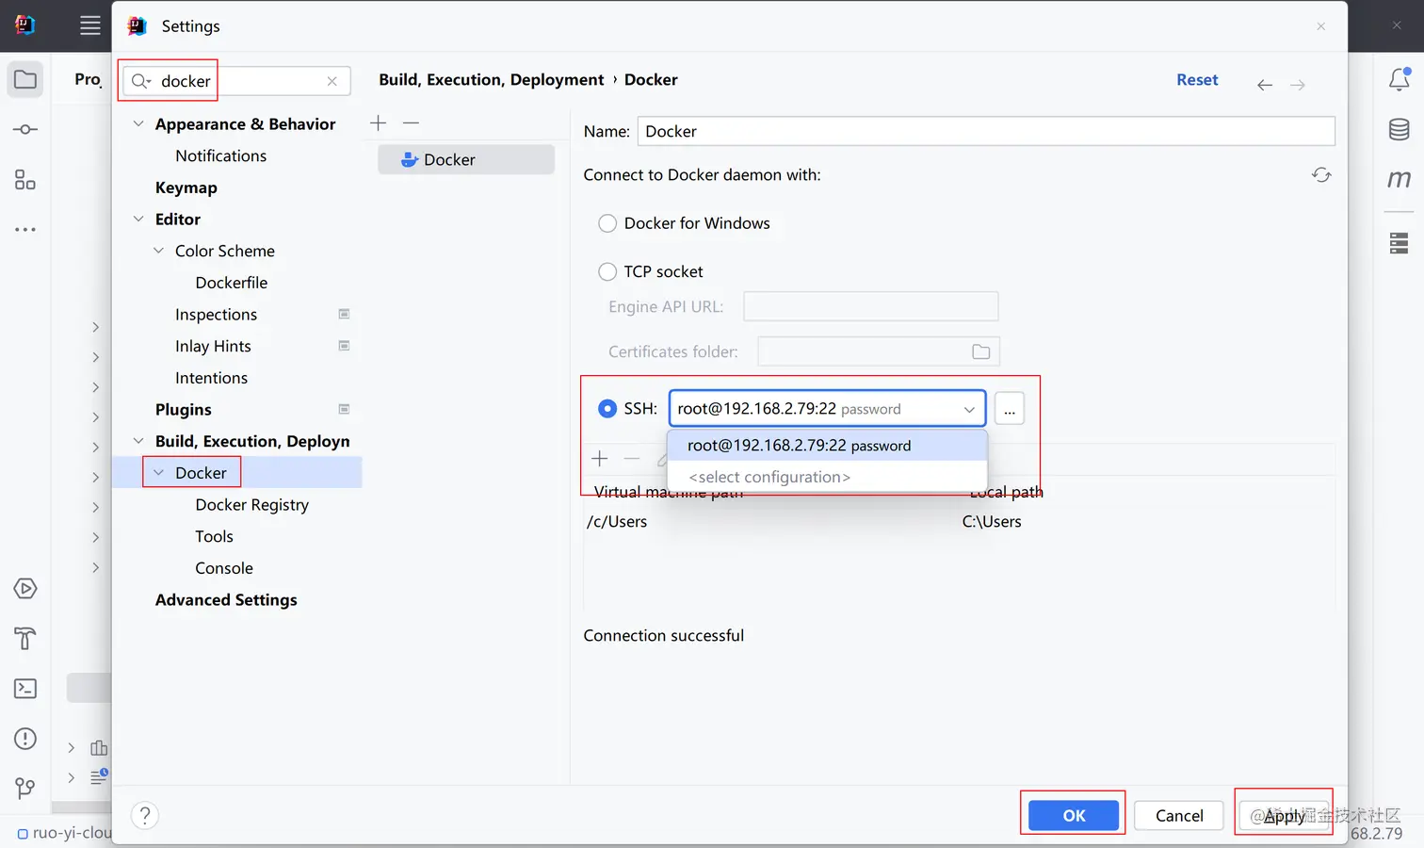Navigate forward in settings history
The image size is (1424, 848).
[1298, 85]
